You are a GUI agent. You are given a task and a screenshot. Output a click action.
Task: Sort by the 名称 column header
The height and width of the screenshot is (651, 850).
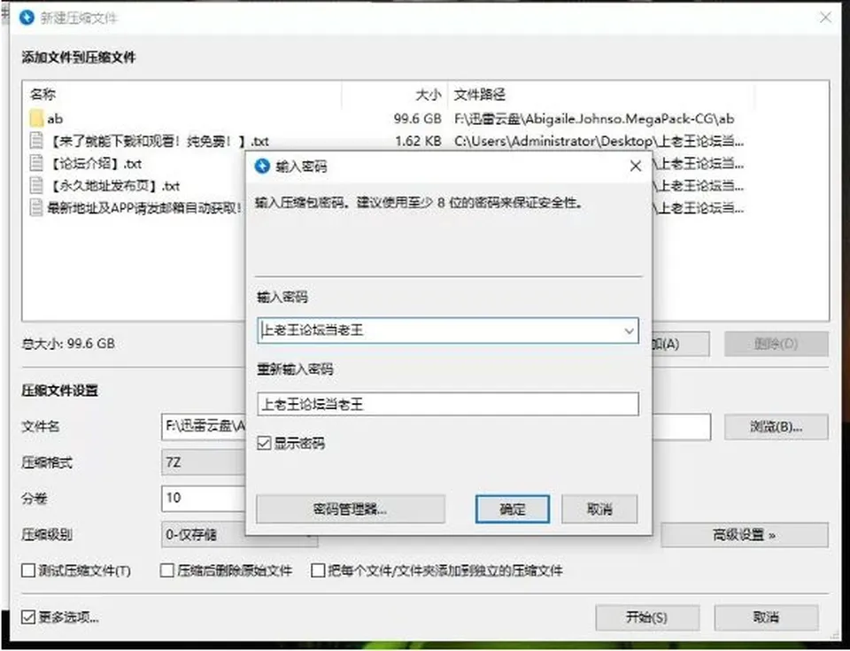pyautogui.click(x=42, y=95)
